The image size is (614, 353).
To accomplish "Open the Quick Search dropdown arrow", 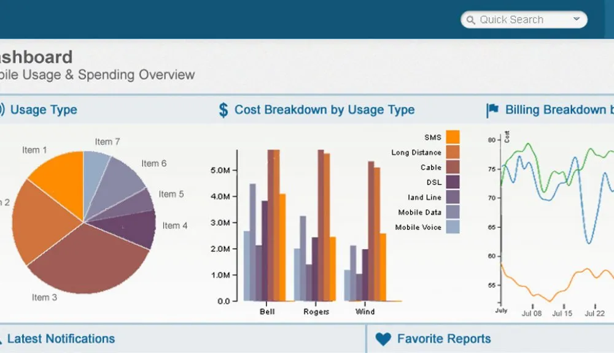I will tap(576, 20).
